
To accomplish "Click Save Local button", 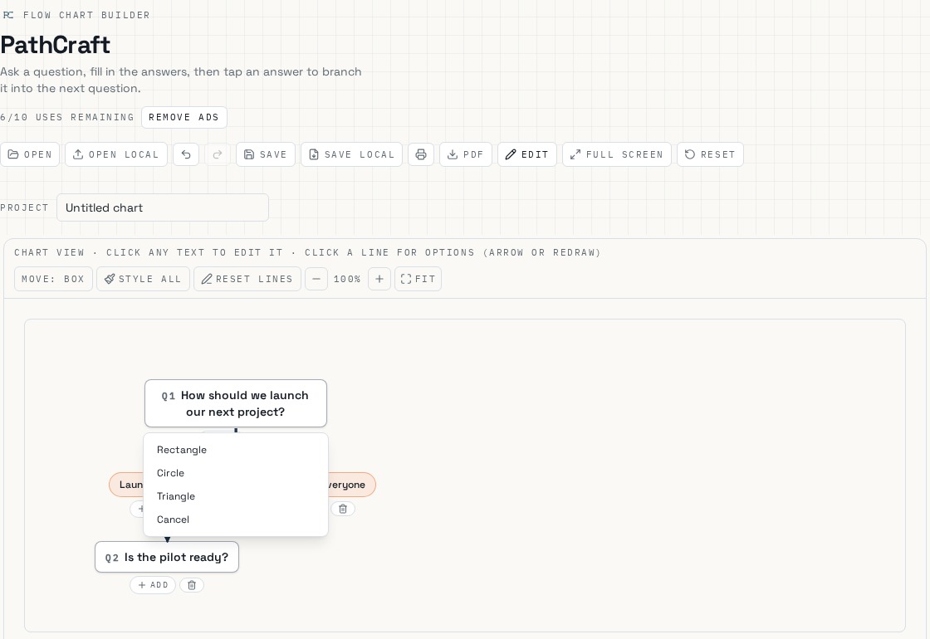I will tap(351, 154).
